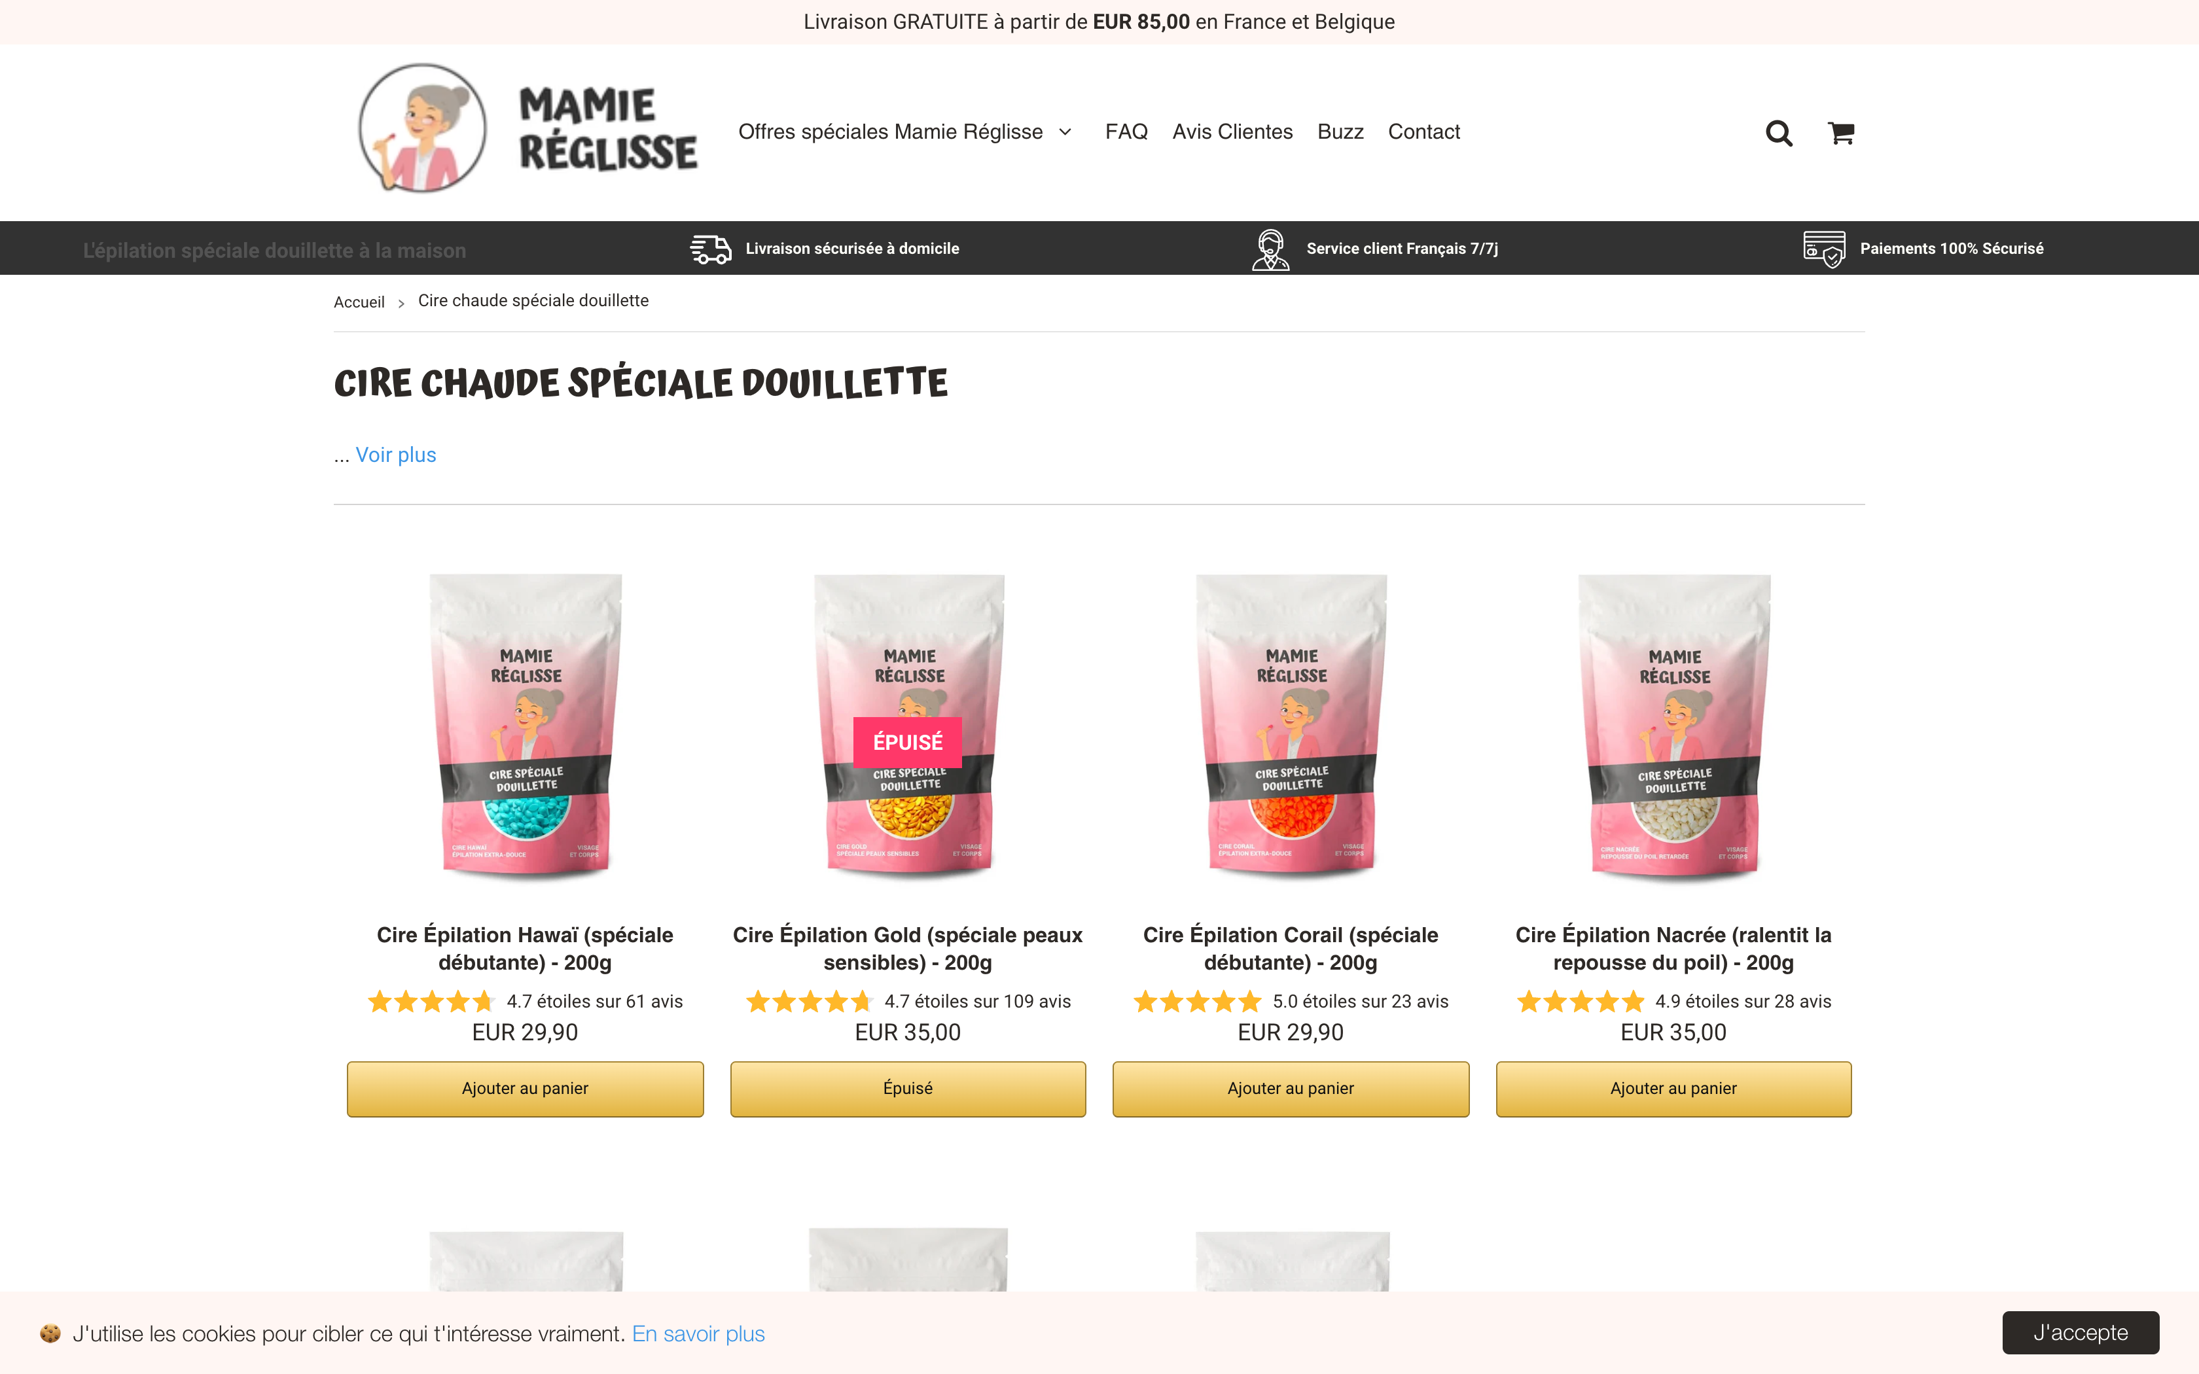Click the cookie emoji icon

pyautogui.click(x=50, y=1333)
